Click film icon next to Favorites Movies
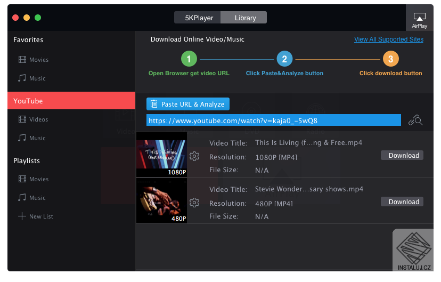Screen dimensions: 441x282 [x=22, y=59]
